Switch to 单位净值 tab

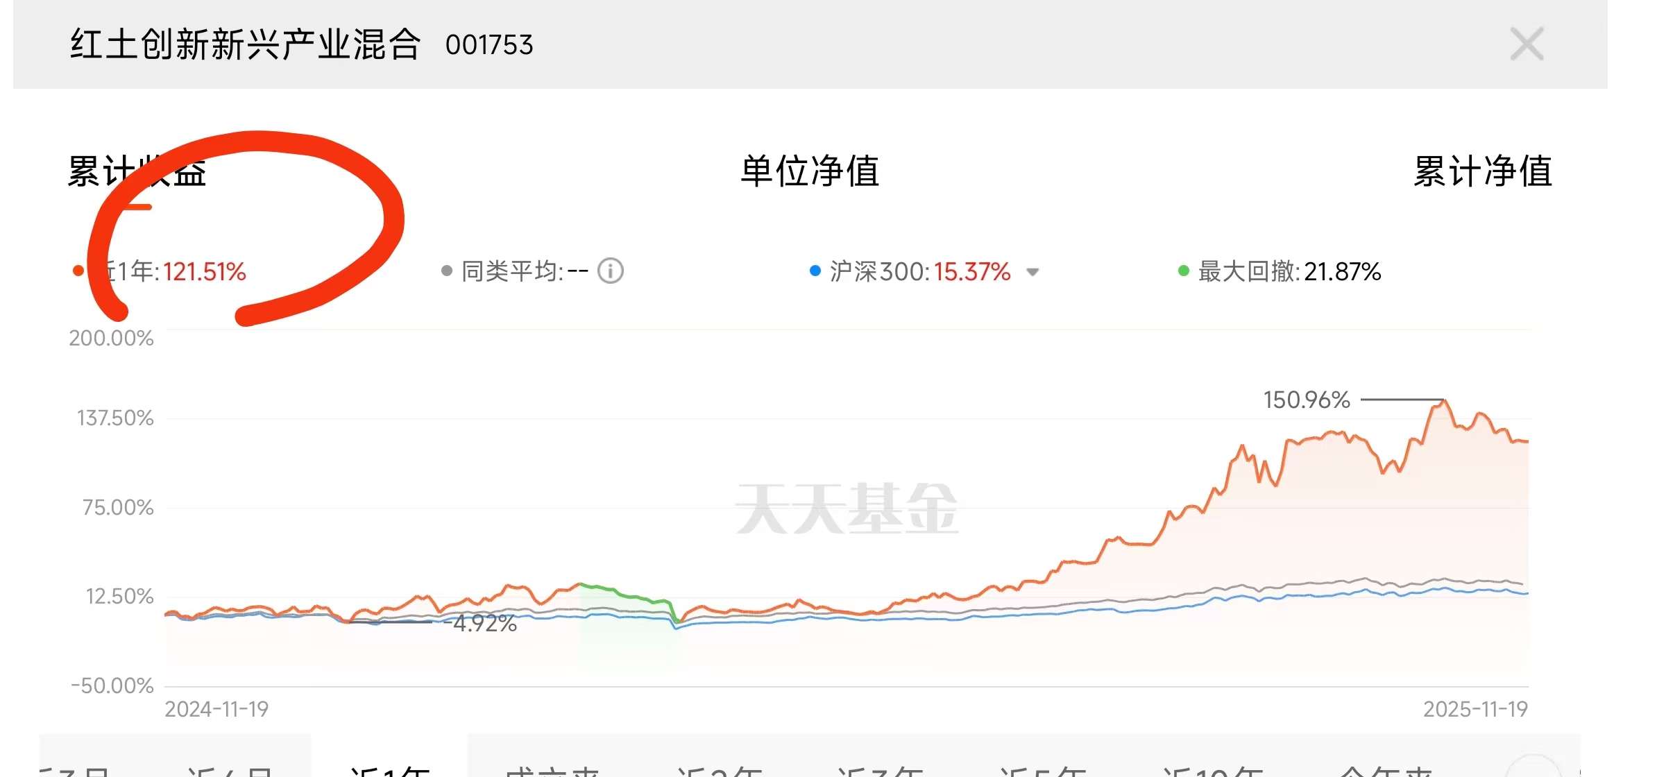point(810,171)
